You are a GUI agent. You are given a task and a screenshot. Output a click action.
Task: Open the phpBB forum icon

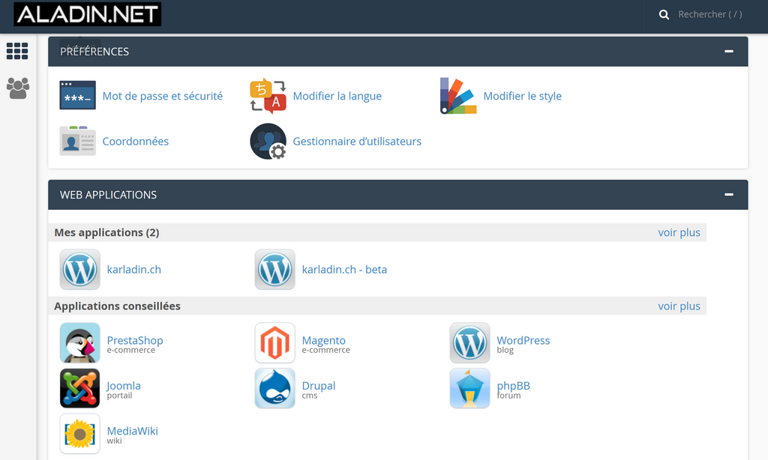click(x=469, y=388)
